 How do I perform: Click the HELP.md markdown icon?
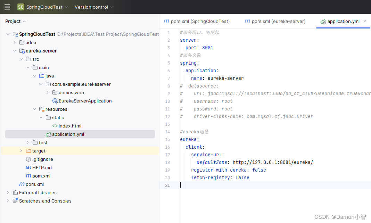click(28, 167)
